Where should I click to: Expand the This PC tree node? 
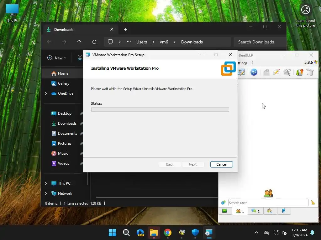tap(46, 183)
